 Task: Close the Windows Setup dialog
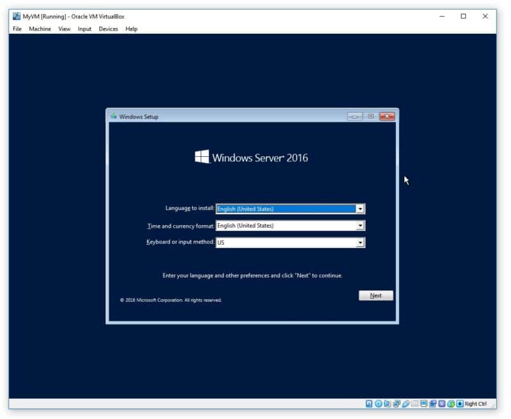pos(386,116)
